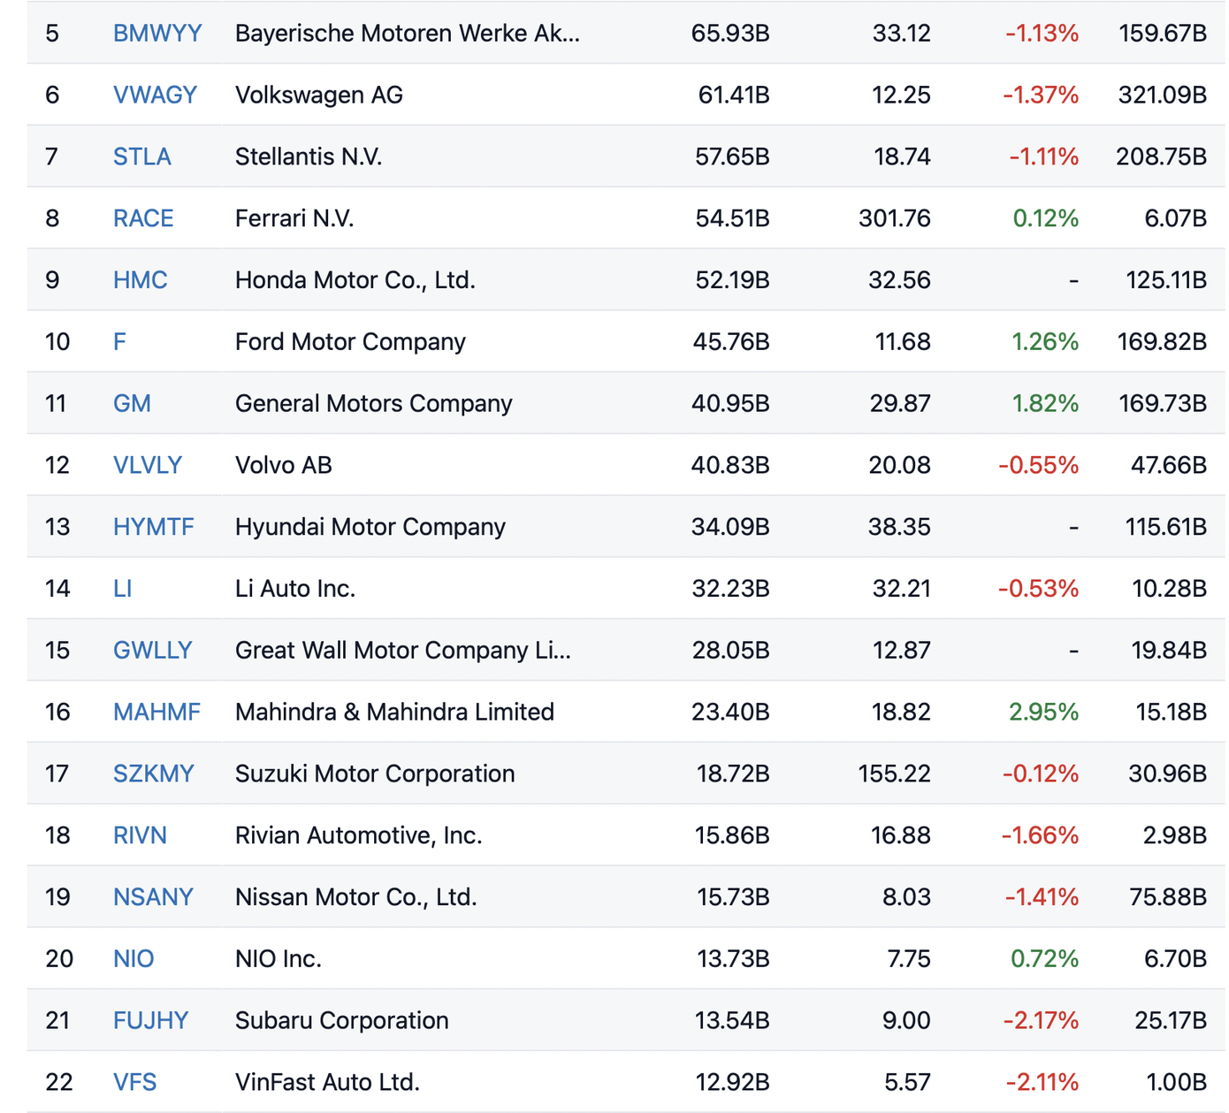Click the VLVLY symbol link

coord(148,465)
